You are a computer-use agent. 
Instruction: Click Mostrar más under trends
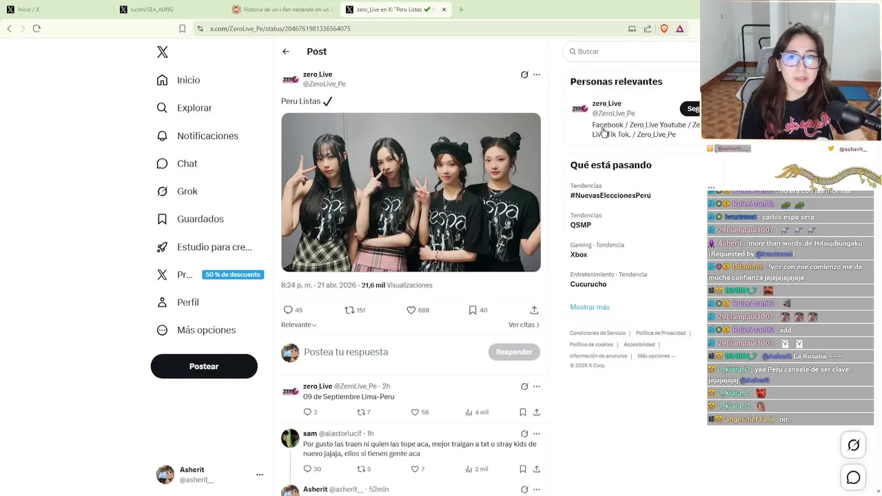tap(590, 307)
